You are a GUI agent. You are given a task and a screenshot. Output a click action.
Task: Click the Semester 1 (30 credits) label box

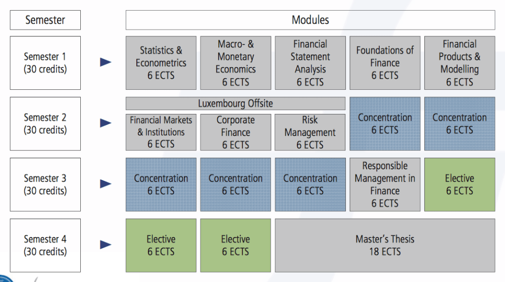tap(45, 63)
